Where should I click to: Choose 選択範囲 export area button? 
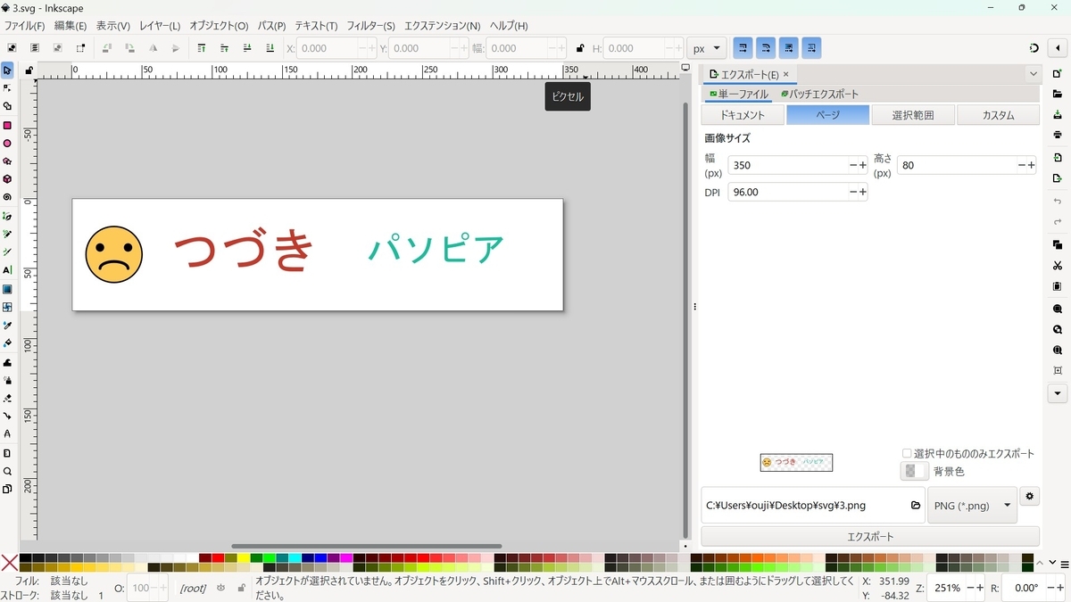[912, 115]
